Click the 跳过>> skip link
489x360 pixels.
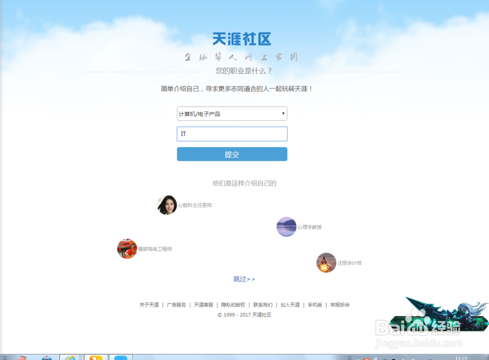244,279
